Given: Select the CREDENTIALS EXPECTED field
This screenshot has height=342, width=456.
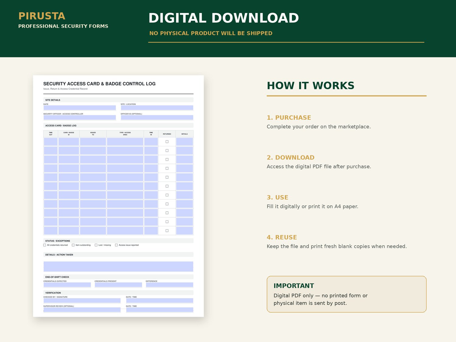Looking at the screenshot, I should [67, 285].
